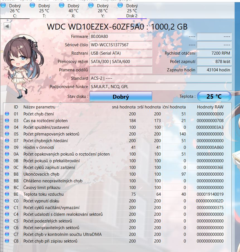Click the orb next to "Hodin v činnosti" row
The image size is (240, 252).
[x=8, y=147]
